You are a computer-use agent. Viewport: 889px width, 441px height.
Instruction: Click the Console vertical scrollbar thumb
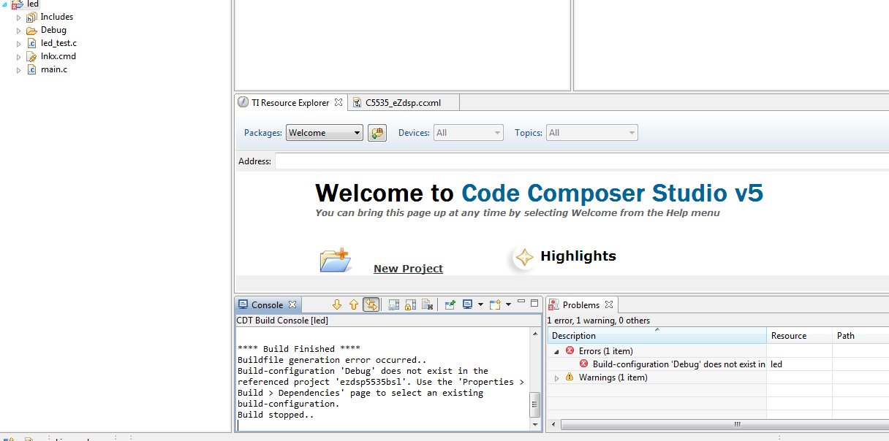click(x=534, y=403)
